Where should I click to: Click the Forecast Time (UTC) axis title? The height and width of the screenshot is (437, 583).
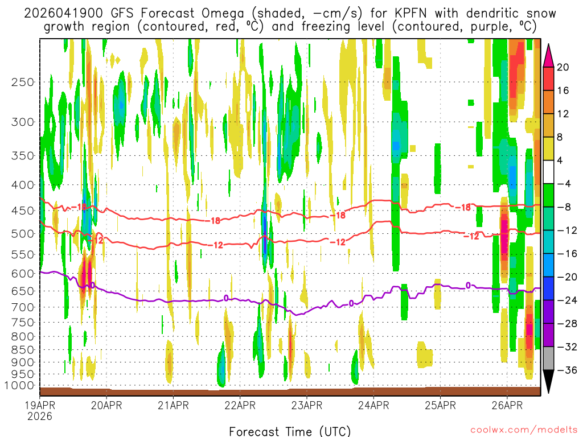click(290, 431)
